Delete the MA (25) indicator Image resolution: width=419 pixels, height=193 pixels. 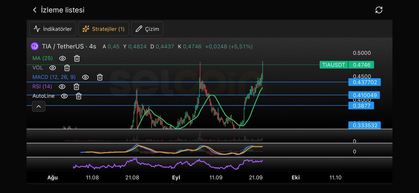77,58
